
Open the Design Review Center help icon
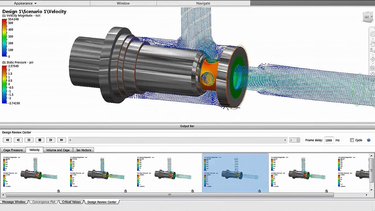coord(368,140)
